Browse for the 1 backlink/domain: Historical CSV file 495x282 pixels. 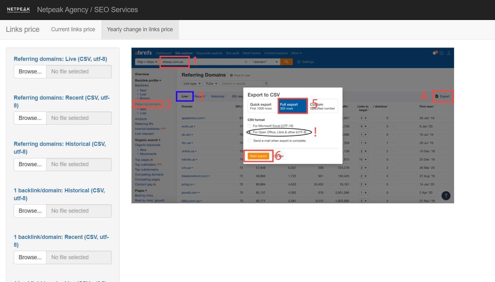pyautogui.click(x=30, y=211)
